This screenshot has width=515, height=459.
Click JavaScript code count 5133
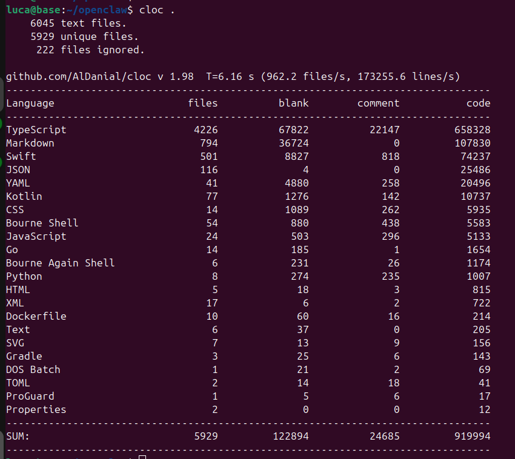pyautogui.click(x=479, y=236)
